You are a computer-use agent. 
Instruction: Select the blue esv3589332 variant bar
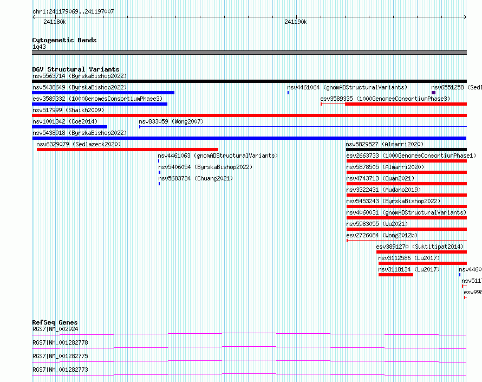click(100, 104)
